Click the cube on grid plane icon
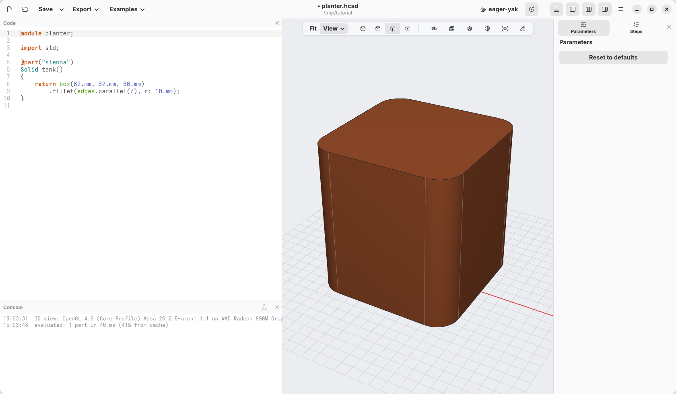 click(x=470, y=29)
